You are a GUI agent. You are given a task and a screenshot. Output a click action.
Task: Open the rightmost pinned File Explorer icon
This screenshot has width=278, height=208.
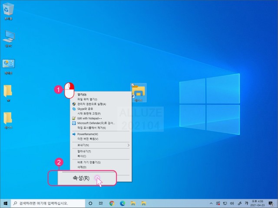point(144,203)
